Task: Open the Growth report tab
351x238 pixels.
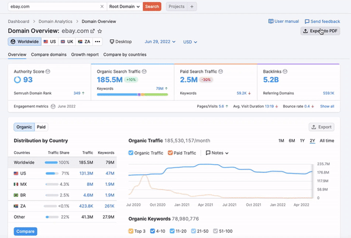Action: (x=85, y=55)
